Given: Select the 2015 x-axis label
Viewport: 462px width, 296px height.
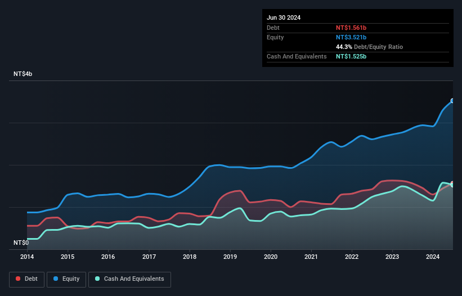Looking at the screenshot, I should 68,257.
